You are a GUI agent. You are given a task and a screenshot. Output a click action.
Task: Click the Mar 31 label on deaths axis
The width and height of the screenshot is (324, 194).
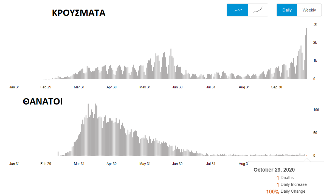[79, 164]
